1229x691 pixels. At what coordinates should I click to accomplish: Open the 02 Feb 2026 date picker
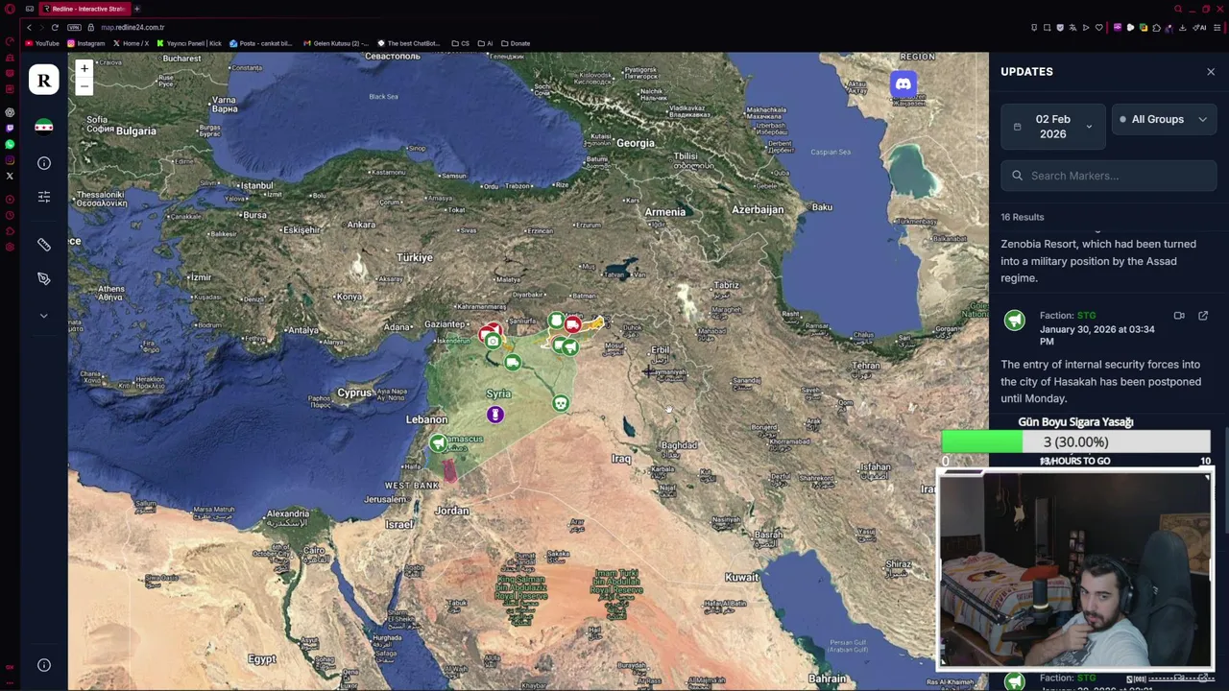point(1053,127)
